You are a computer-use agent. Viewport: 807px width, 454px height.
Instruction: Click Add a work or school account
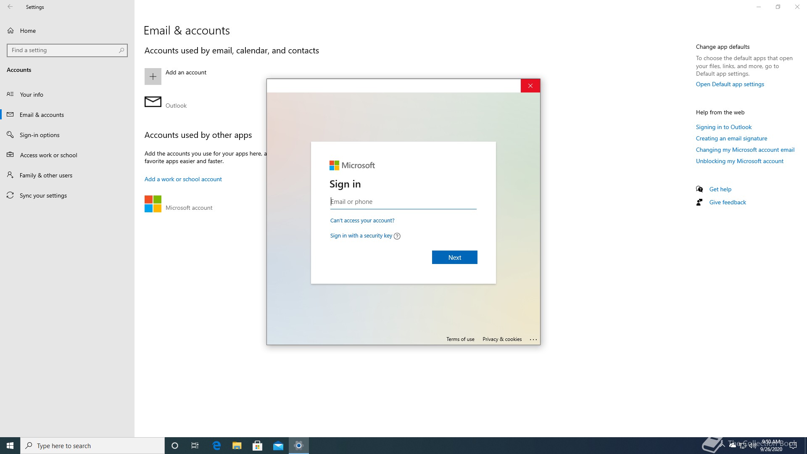183,179
